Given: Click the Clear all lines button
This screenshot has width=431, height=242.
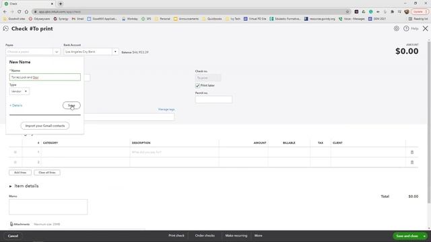Looking at the screenshot, I should [47, 173].
